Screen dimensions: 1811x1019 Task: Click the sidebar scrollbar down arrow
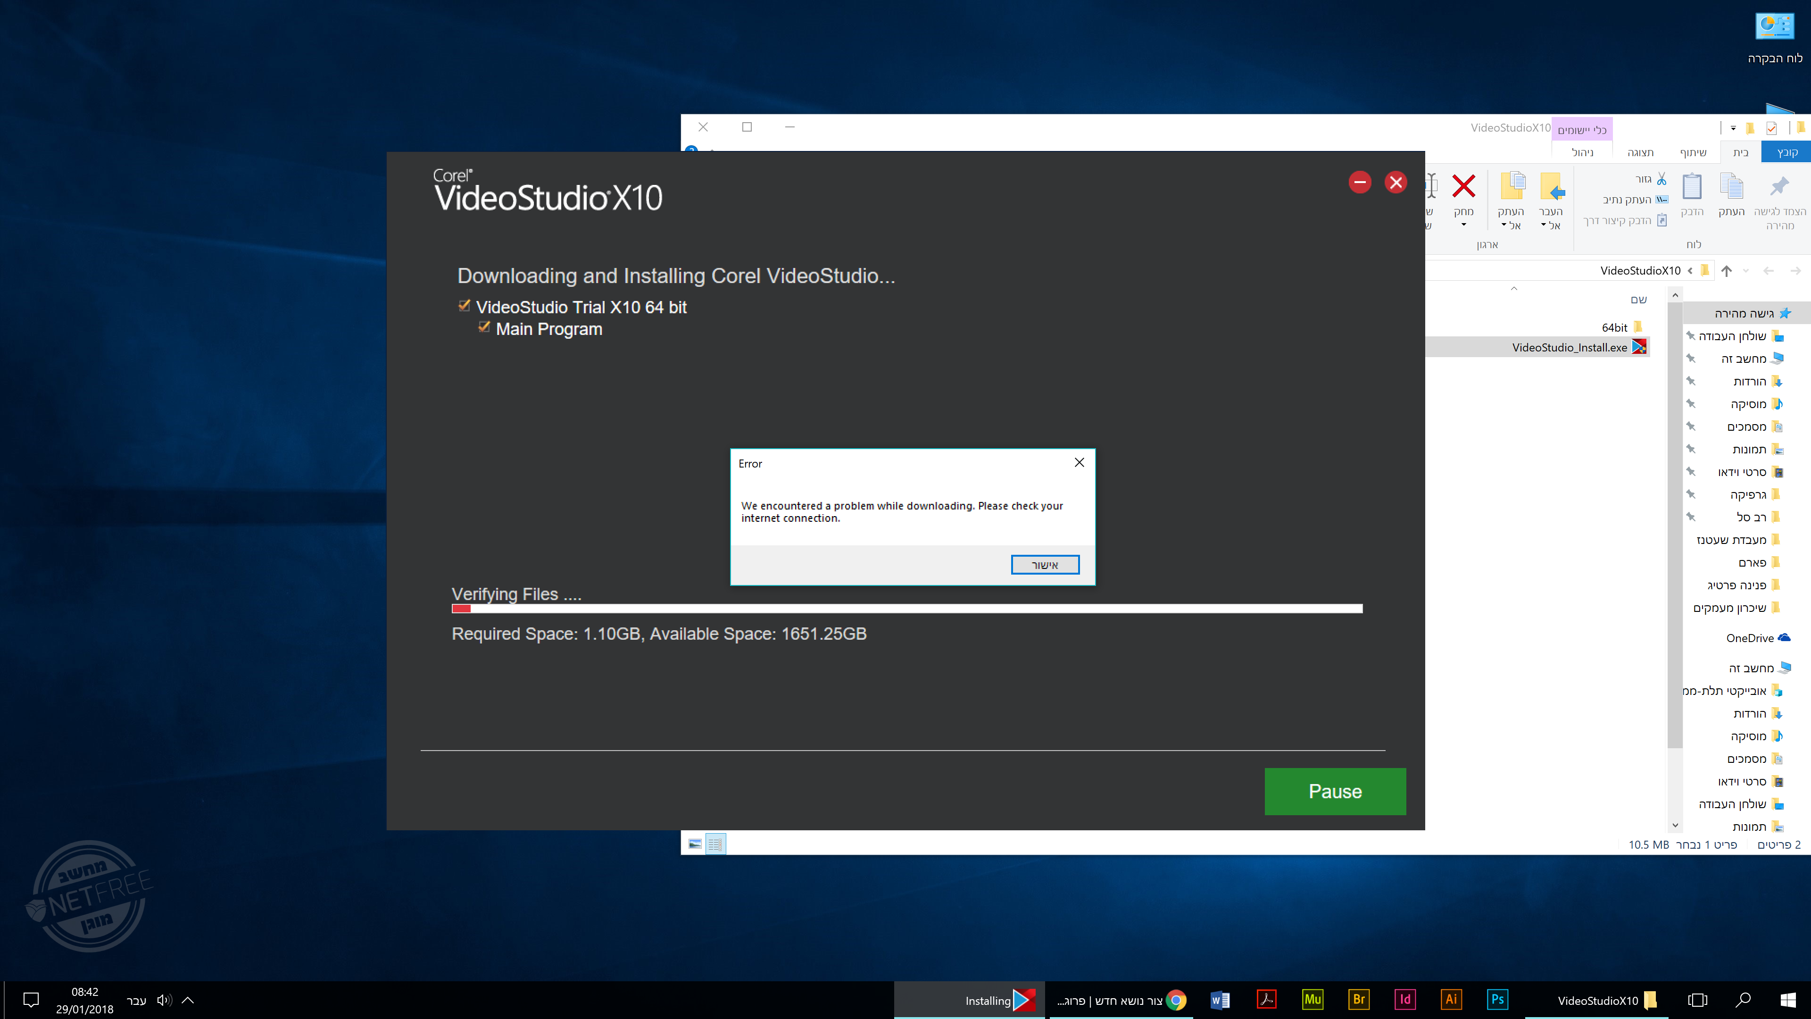click(x=1675, y=826)
